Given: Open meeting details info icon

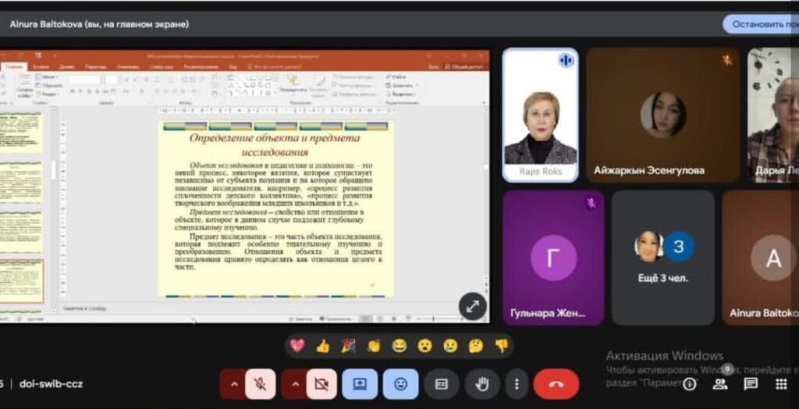Looking at the screenshot, I should [x=690, y=384].
